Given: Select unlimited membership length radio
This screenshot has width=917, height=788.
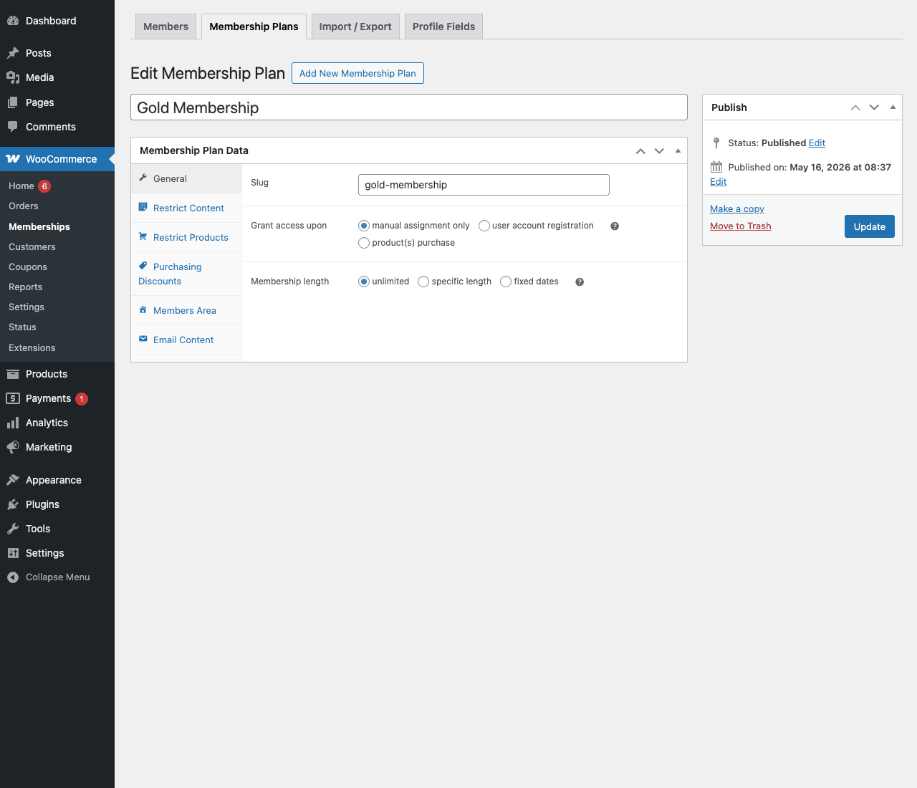Looking at the screenshot, I should click(364, 282).
